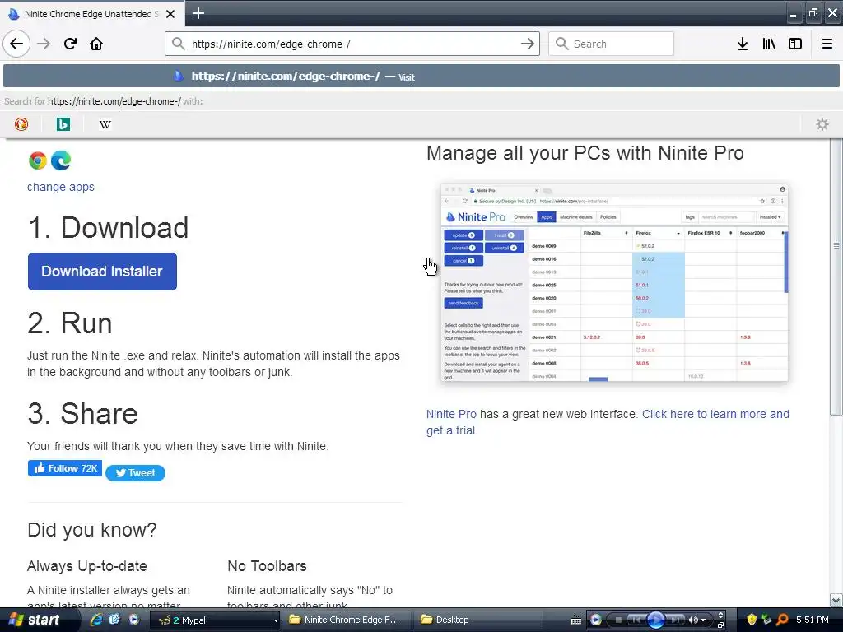Open the Downloads toolbar button
The height and width of the screenshot is (632, 843).
tap(743, 44)
